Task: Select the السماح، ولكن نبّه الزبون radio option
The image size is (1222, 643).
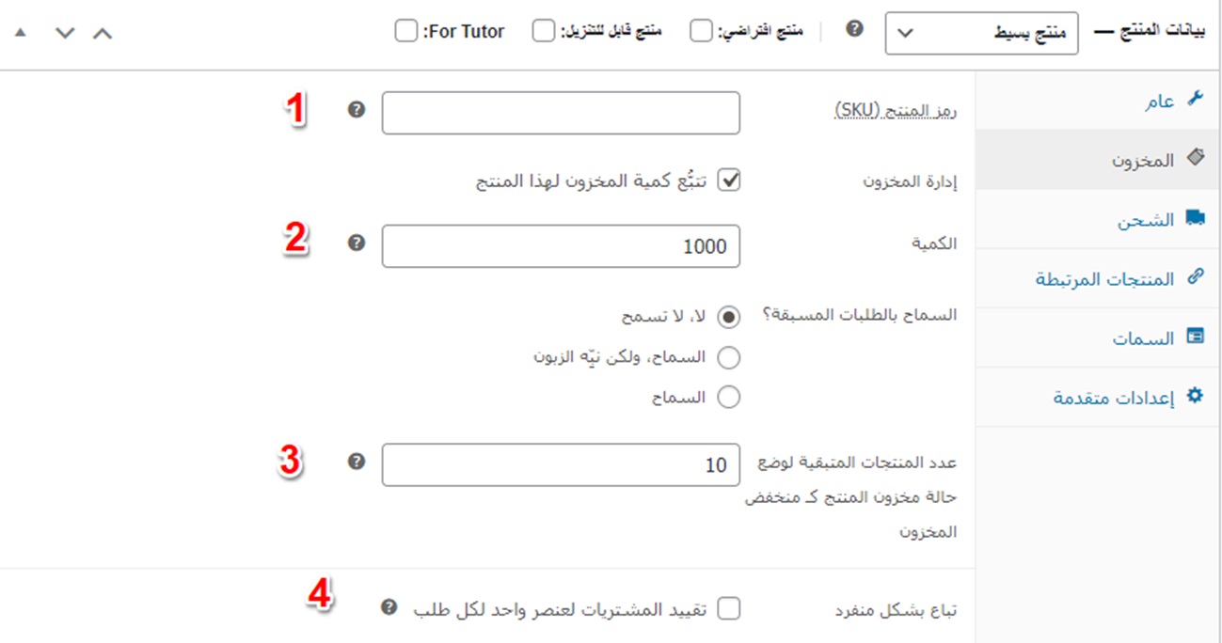Action: tap(728, 357)
